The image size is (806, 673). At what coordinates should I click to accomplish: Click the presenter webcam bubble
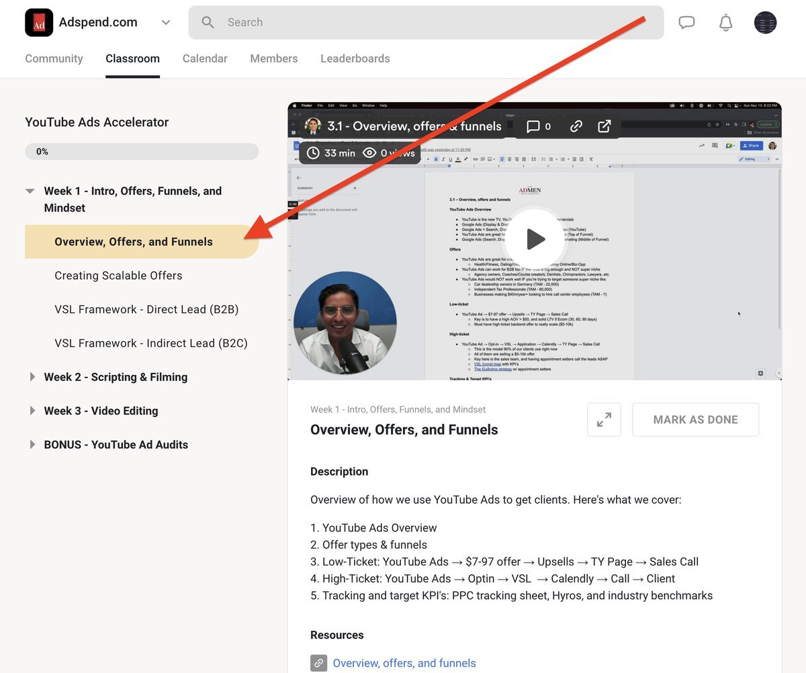click(345, 323)
